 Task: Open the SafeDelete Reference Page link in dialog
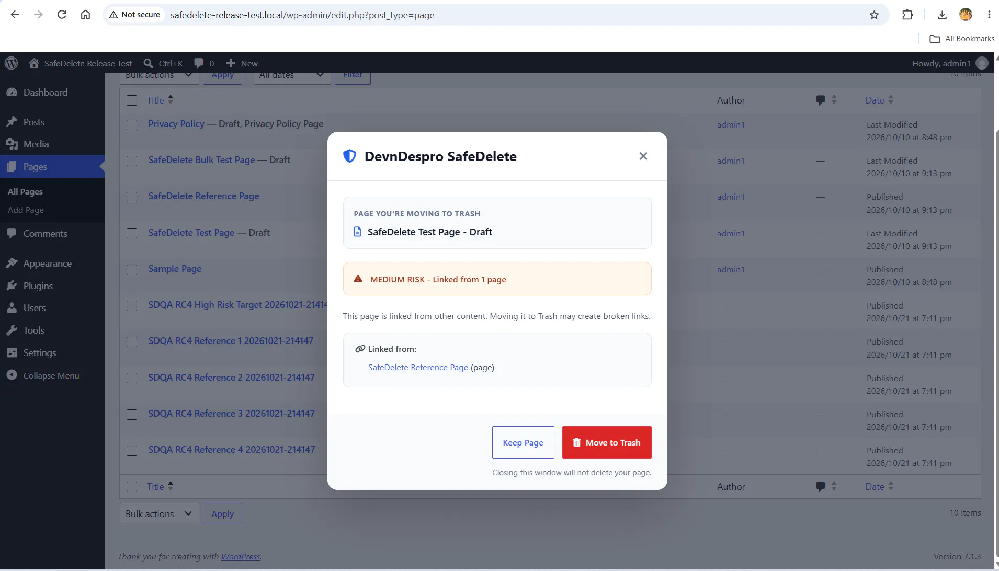click(418, 367)
